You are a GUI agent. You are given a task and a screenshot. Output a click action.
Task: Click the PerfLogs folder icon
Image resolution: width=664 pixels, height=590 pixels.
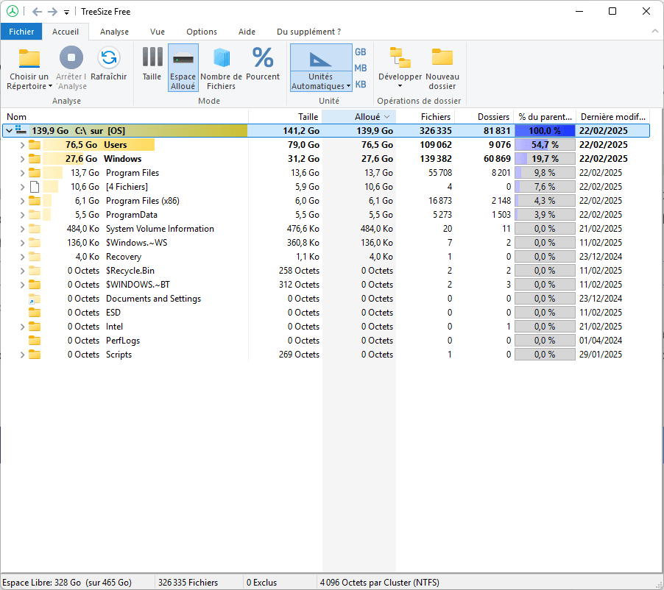tap(35, 341)
